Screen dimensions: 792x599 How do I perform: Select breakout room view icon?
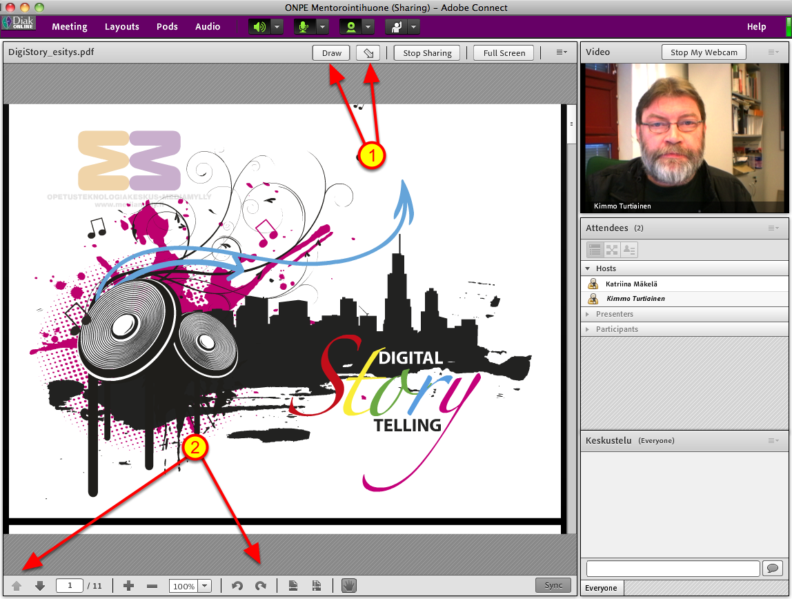pyautogui.click(x=612, y=250)
